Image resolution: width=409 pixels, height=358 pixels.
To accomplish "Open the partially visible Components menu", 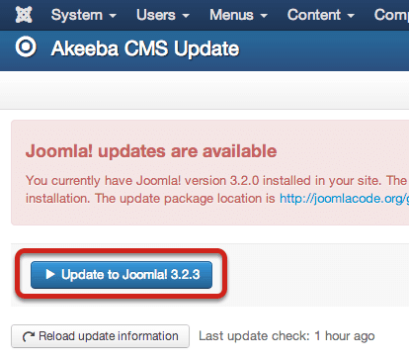I will point(391,15).
